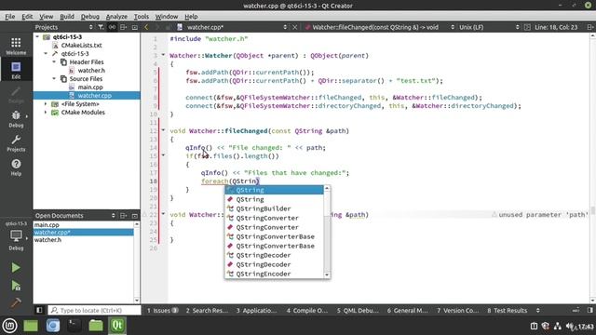Split the Projects side panel
The height and width of the screenshot is (335, 596).
123,27
